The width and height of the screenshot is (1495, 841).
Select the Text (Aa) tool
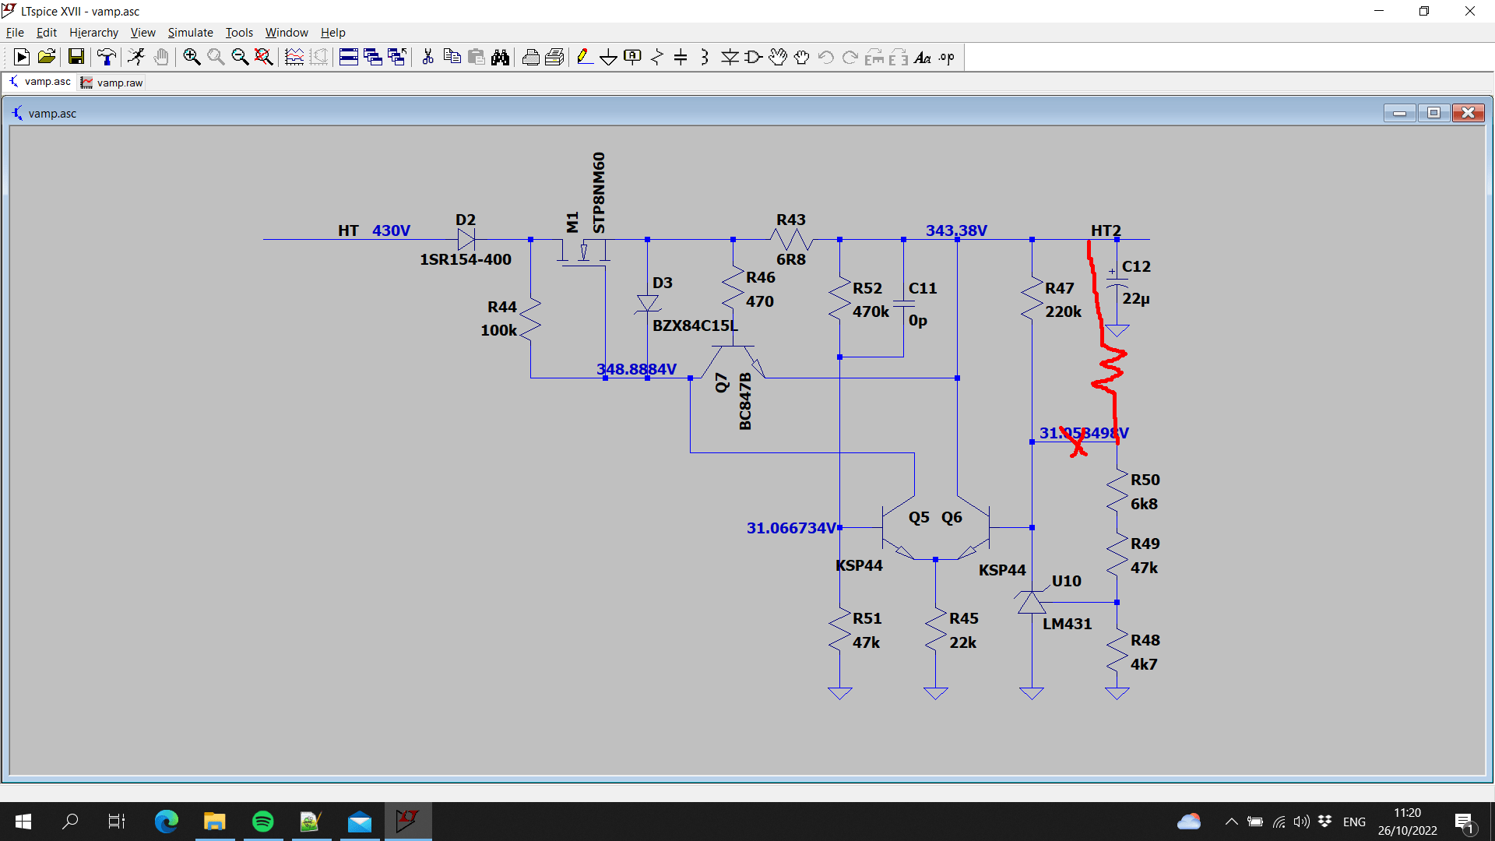pyautogui.click(x=923, y=57)
